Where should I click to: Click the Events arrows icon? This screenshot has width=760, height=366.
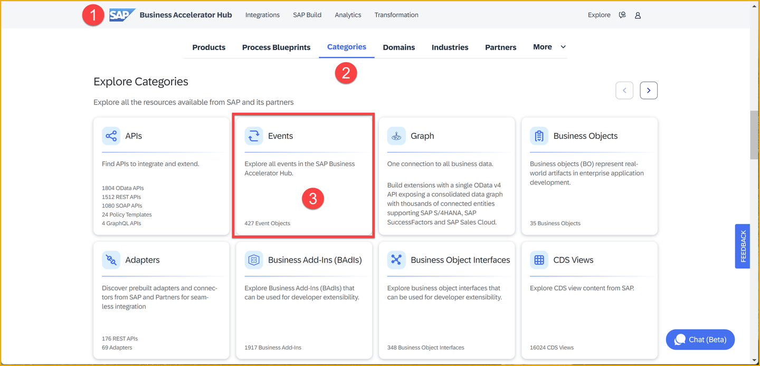pos(254,136)
